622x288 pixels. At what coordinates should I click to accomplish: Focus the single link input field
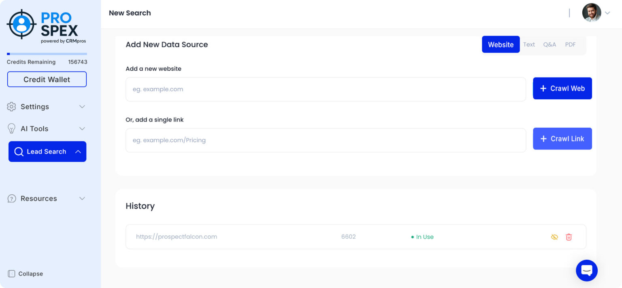click(326, 140)
